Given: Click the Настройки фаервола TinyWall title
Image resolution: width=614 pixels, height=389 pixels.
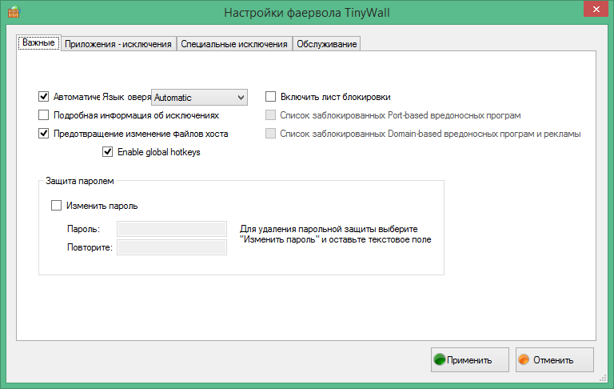Looking at the screenshot, I should (307, 13).
